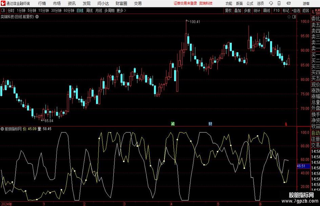
Task: Toggle the left sidebar panel icon
Action: (3, 10)
